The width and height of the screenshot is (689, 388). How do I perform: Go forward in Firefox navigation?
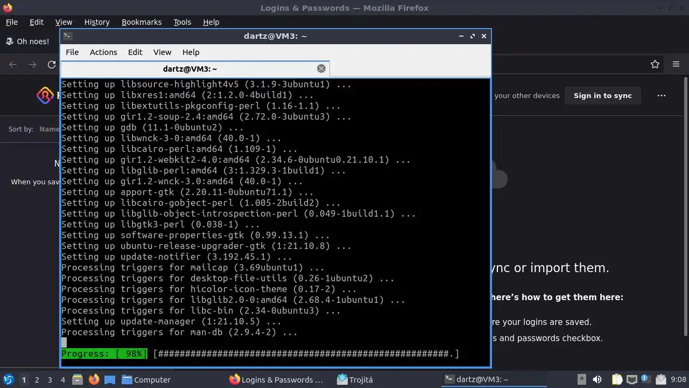(32, 64)
